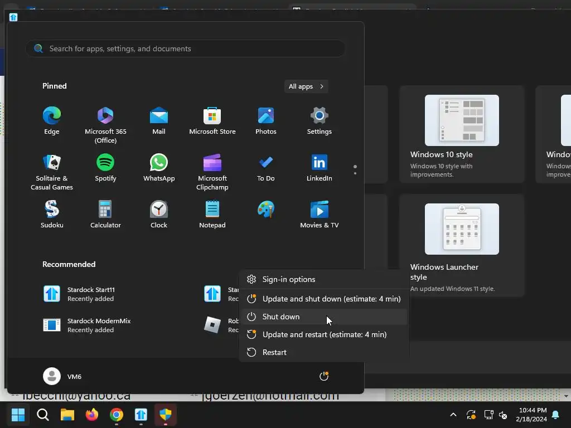Select Windows Launcher style thumbnail

pos(462,229)
